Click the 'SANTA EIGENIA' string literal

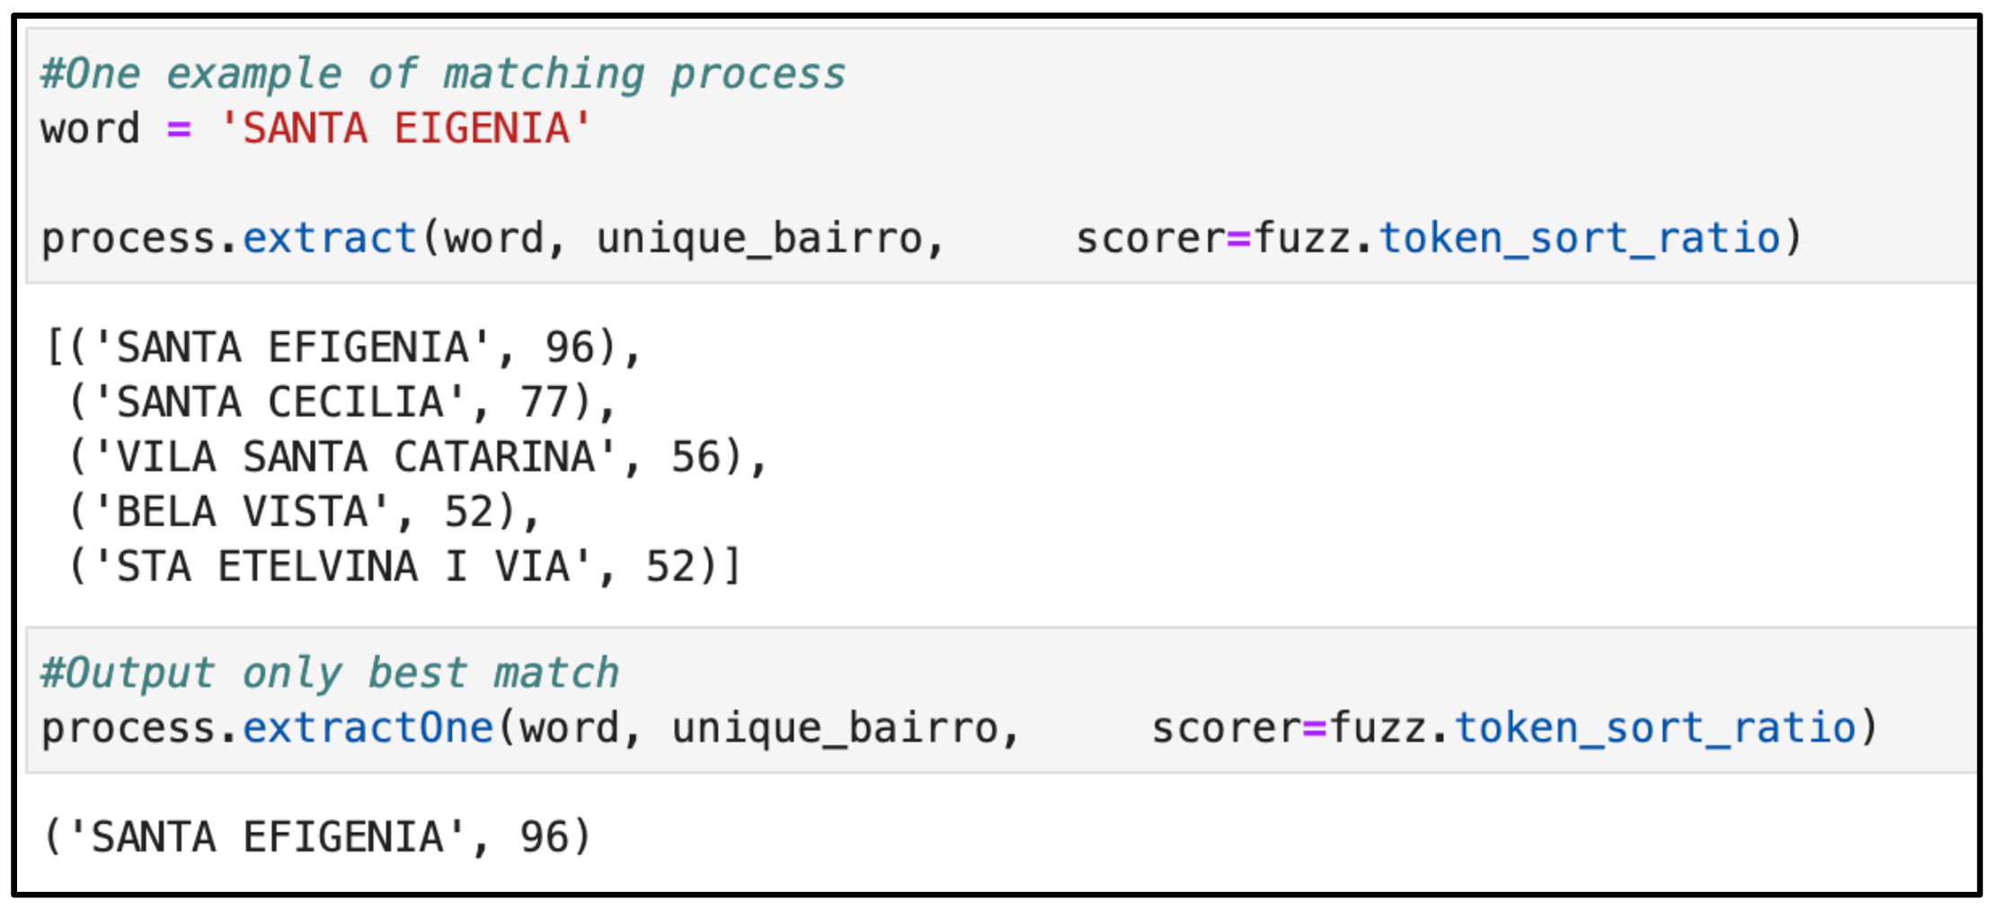coord(404,128)
